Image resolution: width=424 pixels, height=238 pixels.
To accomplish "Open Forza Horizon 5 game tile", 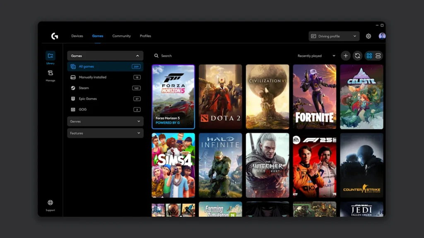I will [173, 97].
